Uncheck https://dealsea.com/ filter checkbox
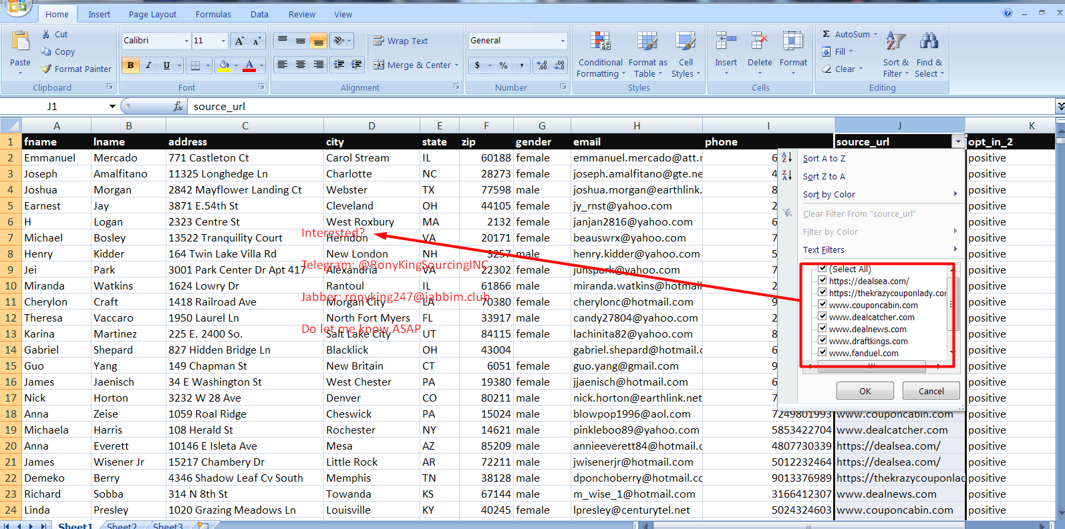Viewport: 1065px width, 529px height. coord(822,281)
